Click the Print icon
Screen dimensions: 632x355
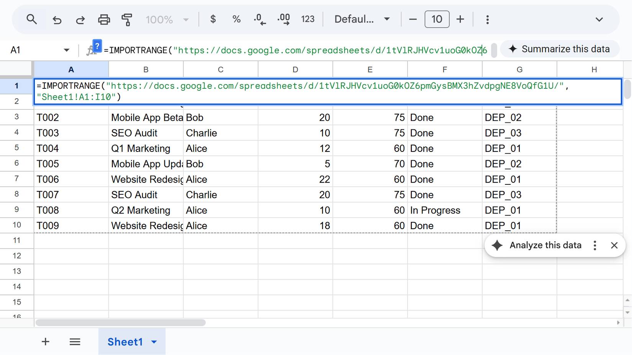point(104,19)
